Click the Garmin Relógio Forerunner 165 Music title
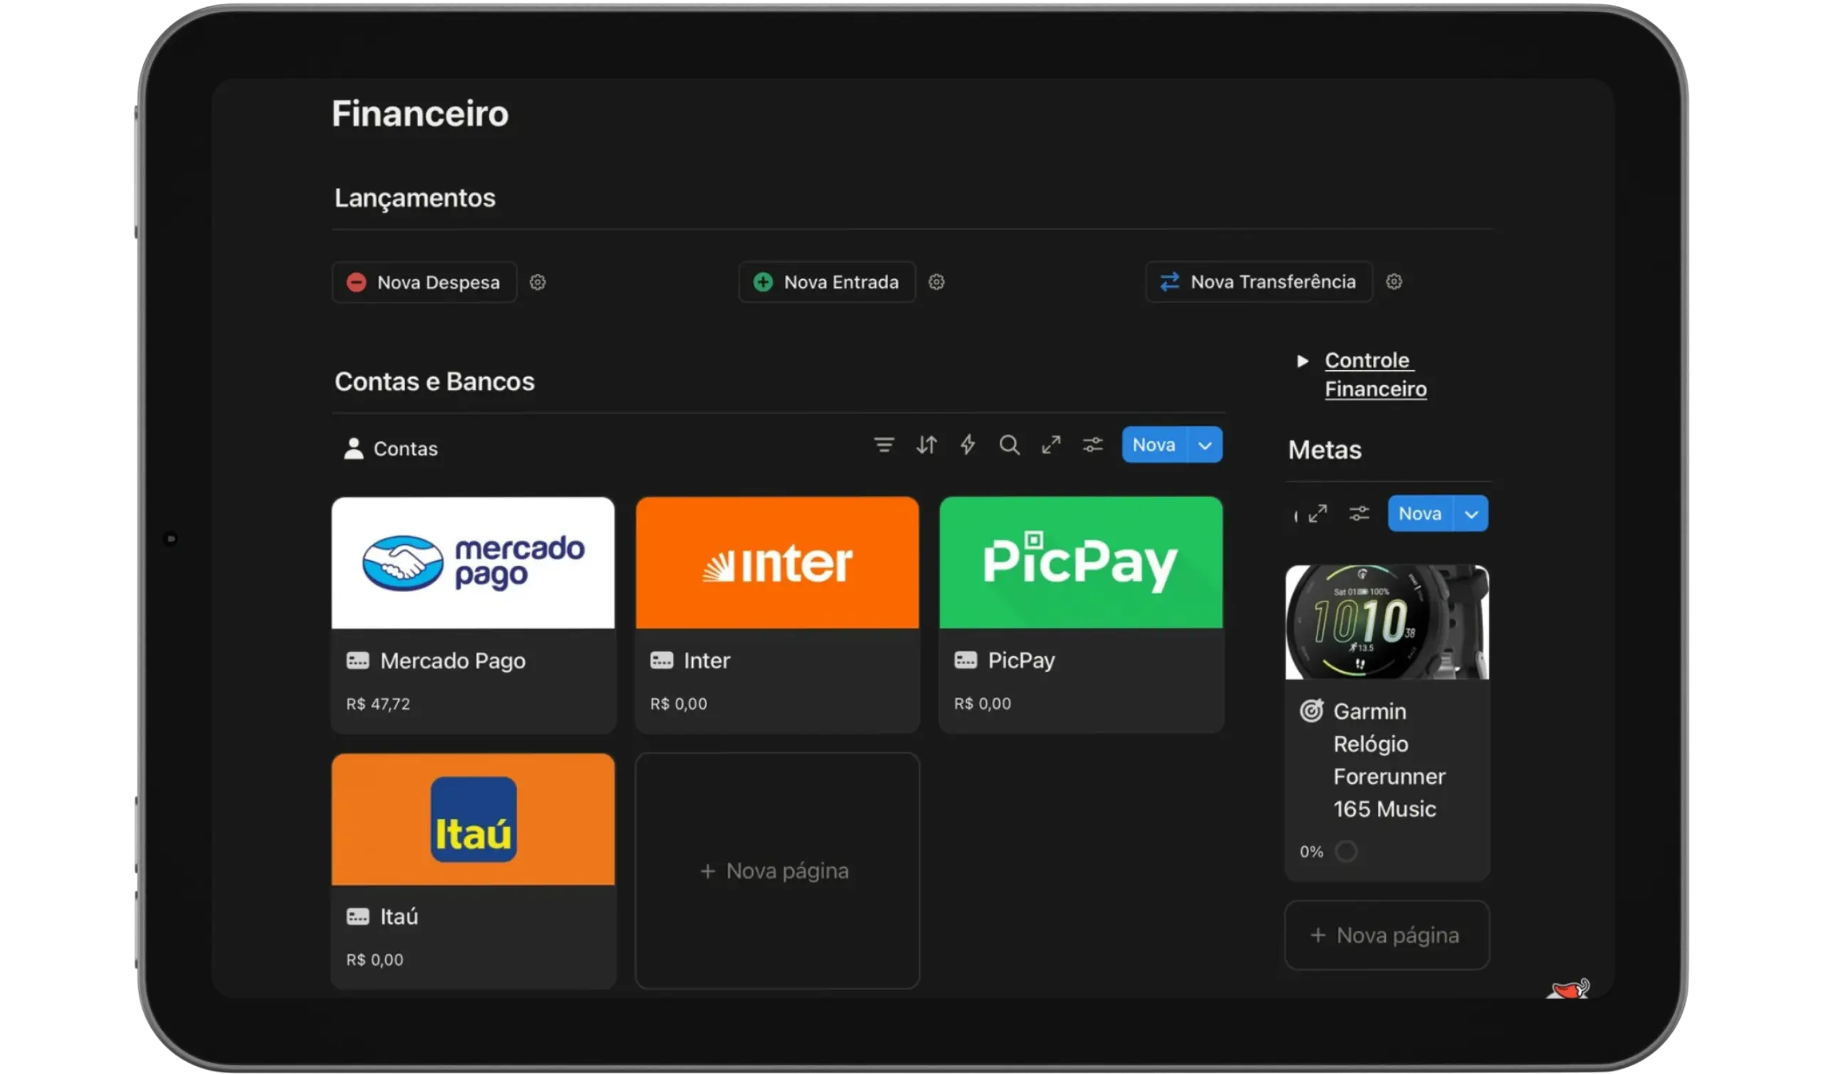 [x=1389, y=760]
